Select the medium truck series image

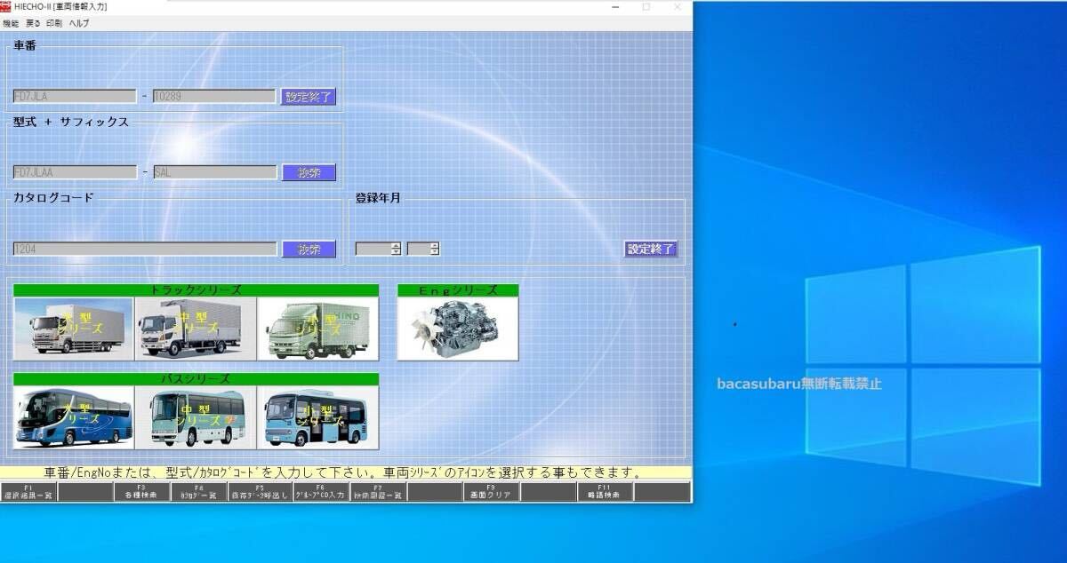tap(196, 329)
